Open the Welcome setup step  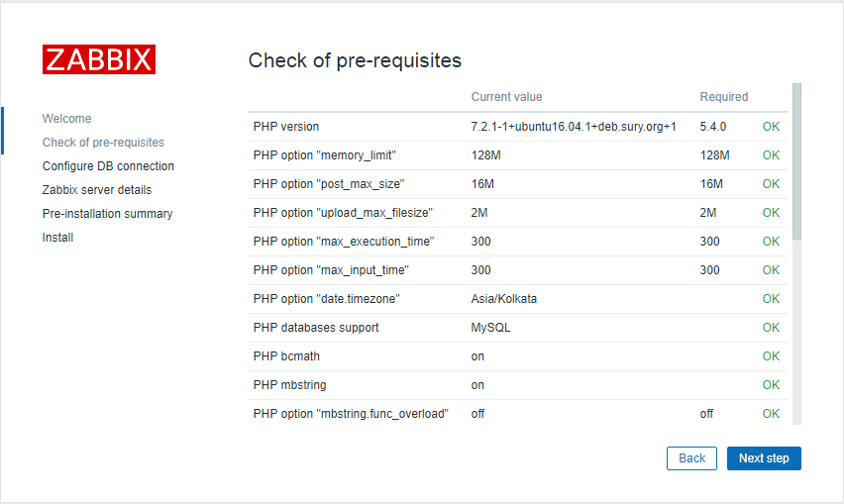point(66,119)
